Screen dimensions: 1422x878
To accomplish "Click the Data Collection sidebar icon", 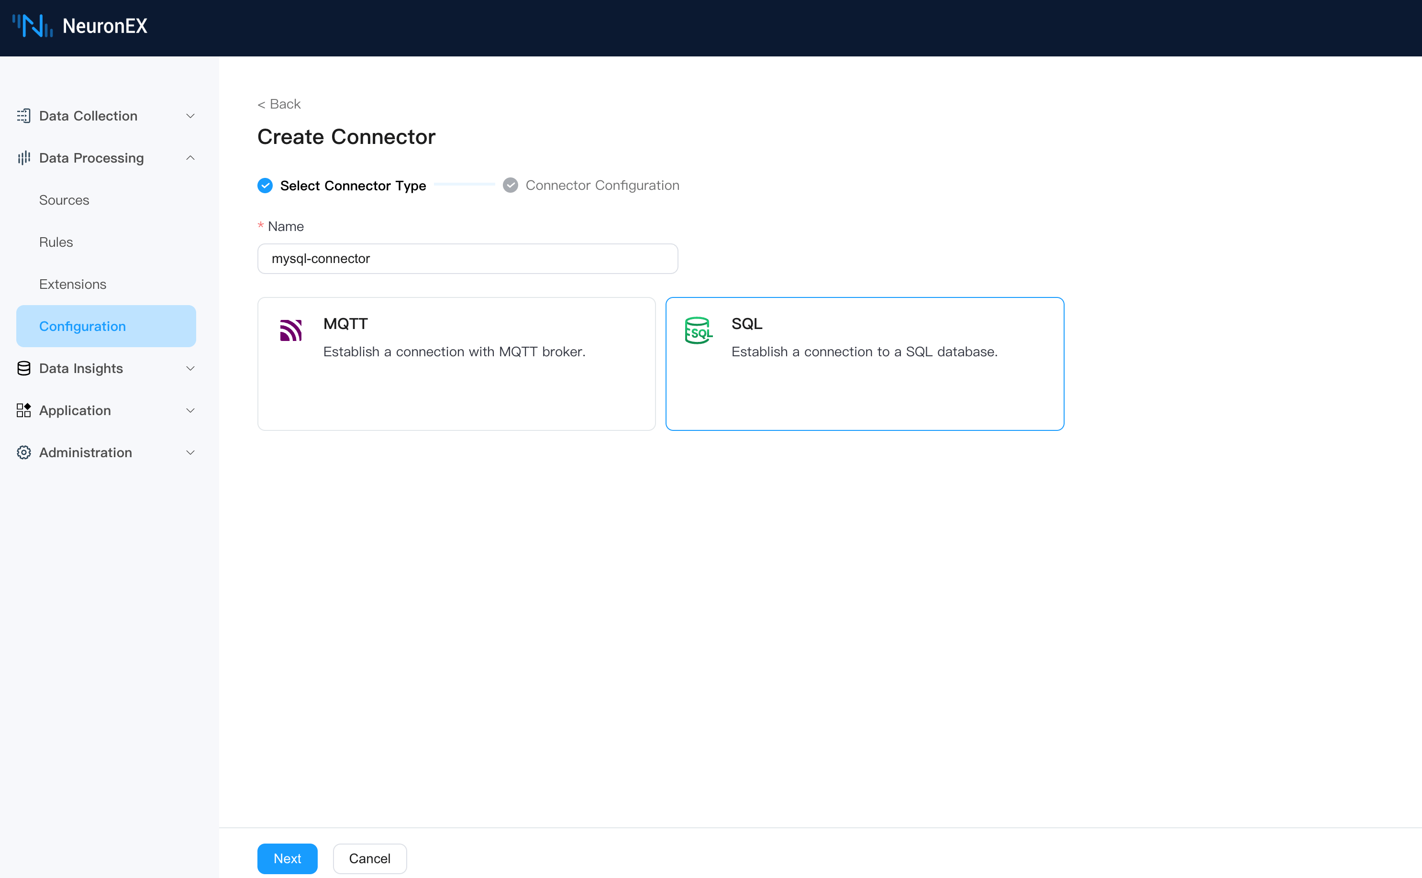I will (24, 116).
